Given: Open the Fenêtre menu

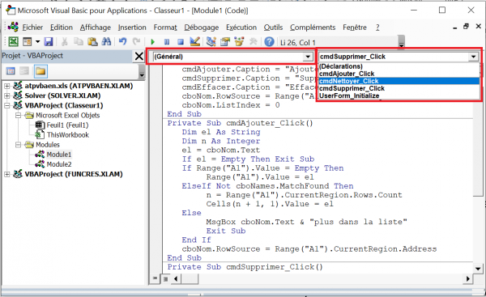Looking at the screenshot, I should point(355,28).
